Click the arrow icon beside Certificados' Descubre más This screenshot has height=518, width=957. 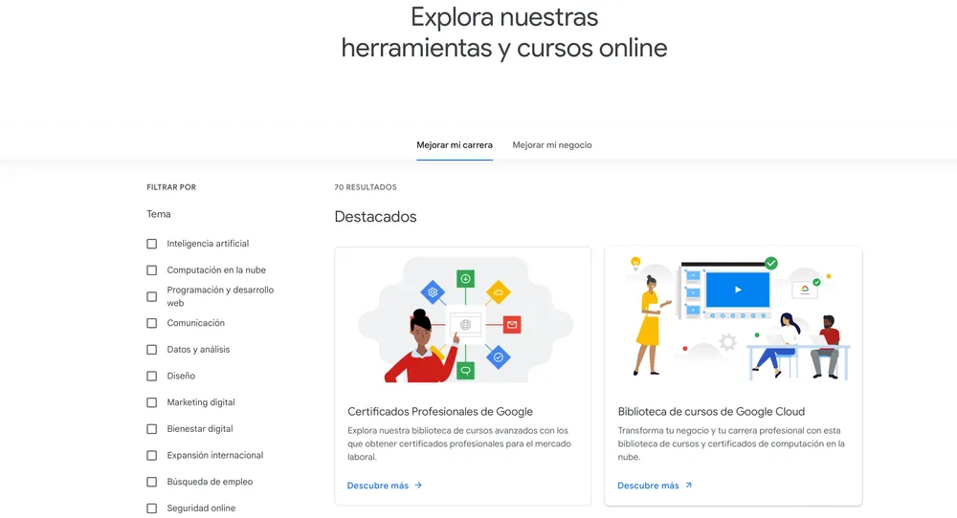pos(418,486)
